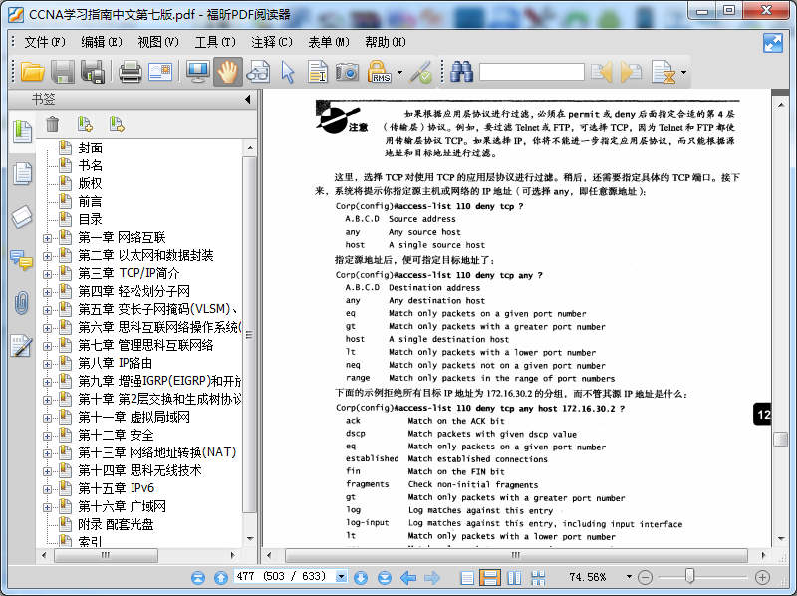Go to the first page button

(198, 577)
